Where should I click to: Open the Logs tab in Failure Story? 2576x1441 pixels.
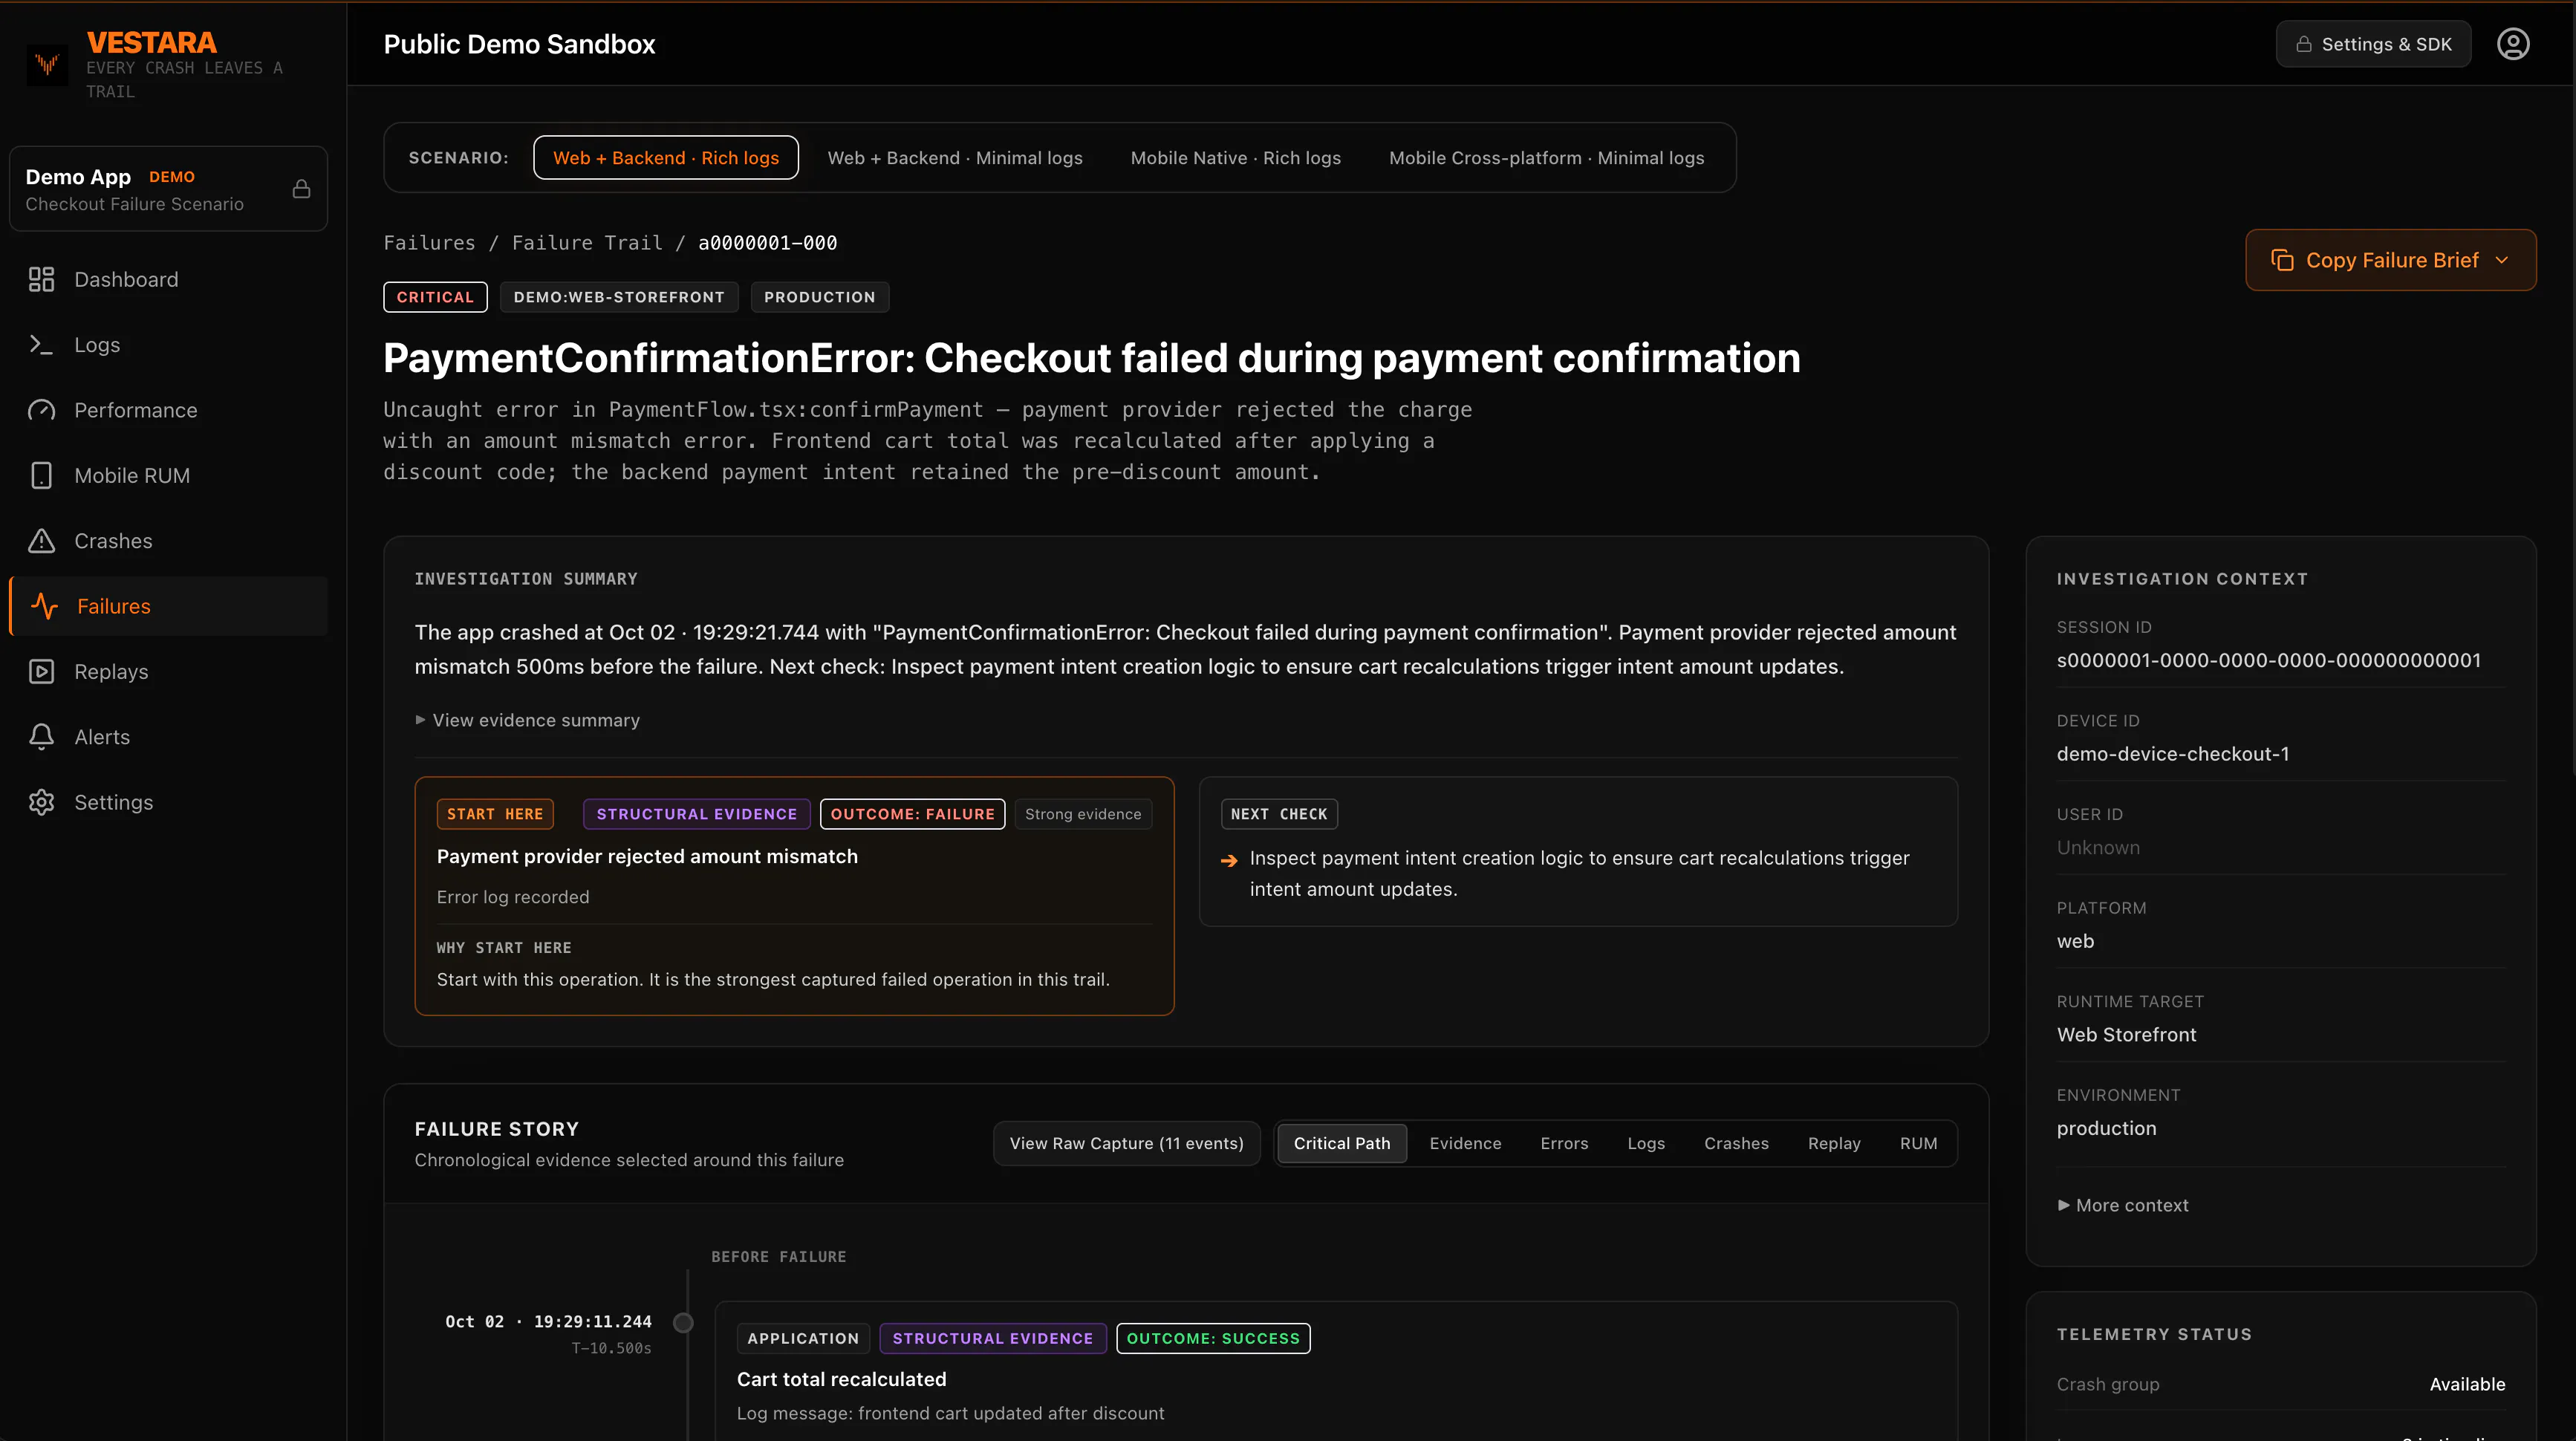coord(1646,1143)
